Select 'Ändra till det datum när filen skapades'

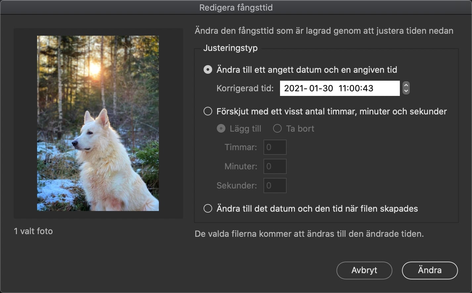(x=208, y=209)
